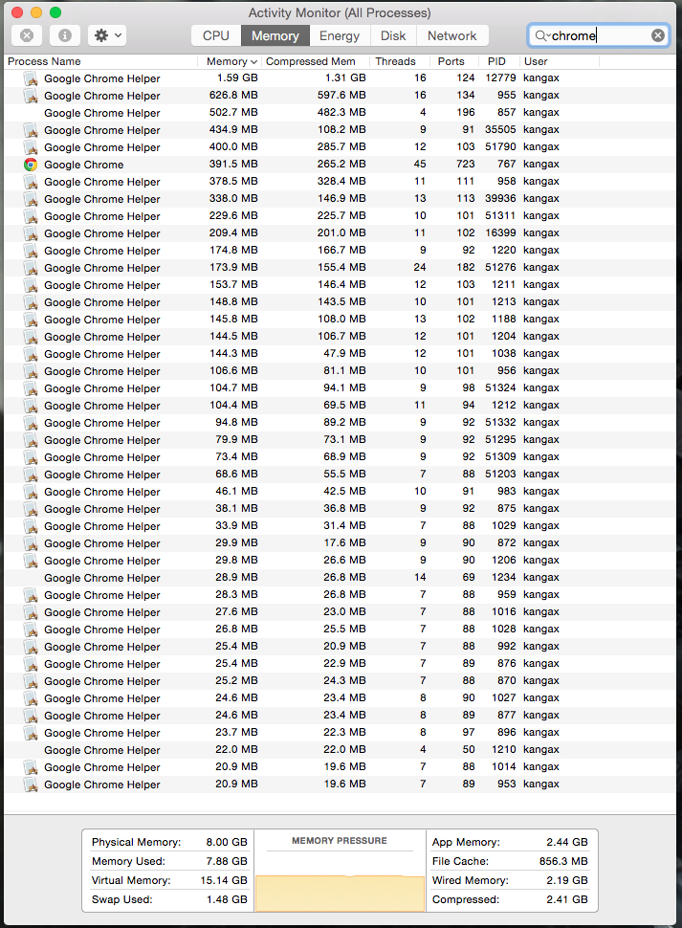Switch to the Disk tab

coord(393,35)
